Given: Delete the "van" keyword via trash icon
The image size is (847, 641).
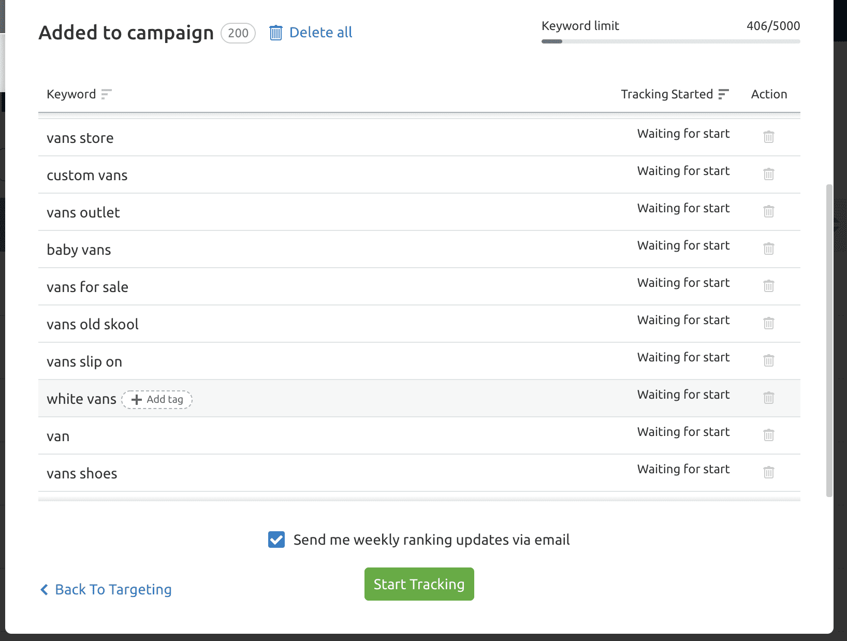Looking at the screenshot, I should pyautogui.click(x=768, y=435).
